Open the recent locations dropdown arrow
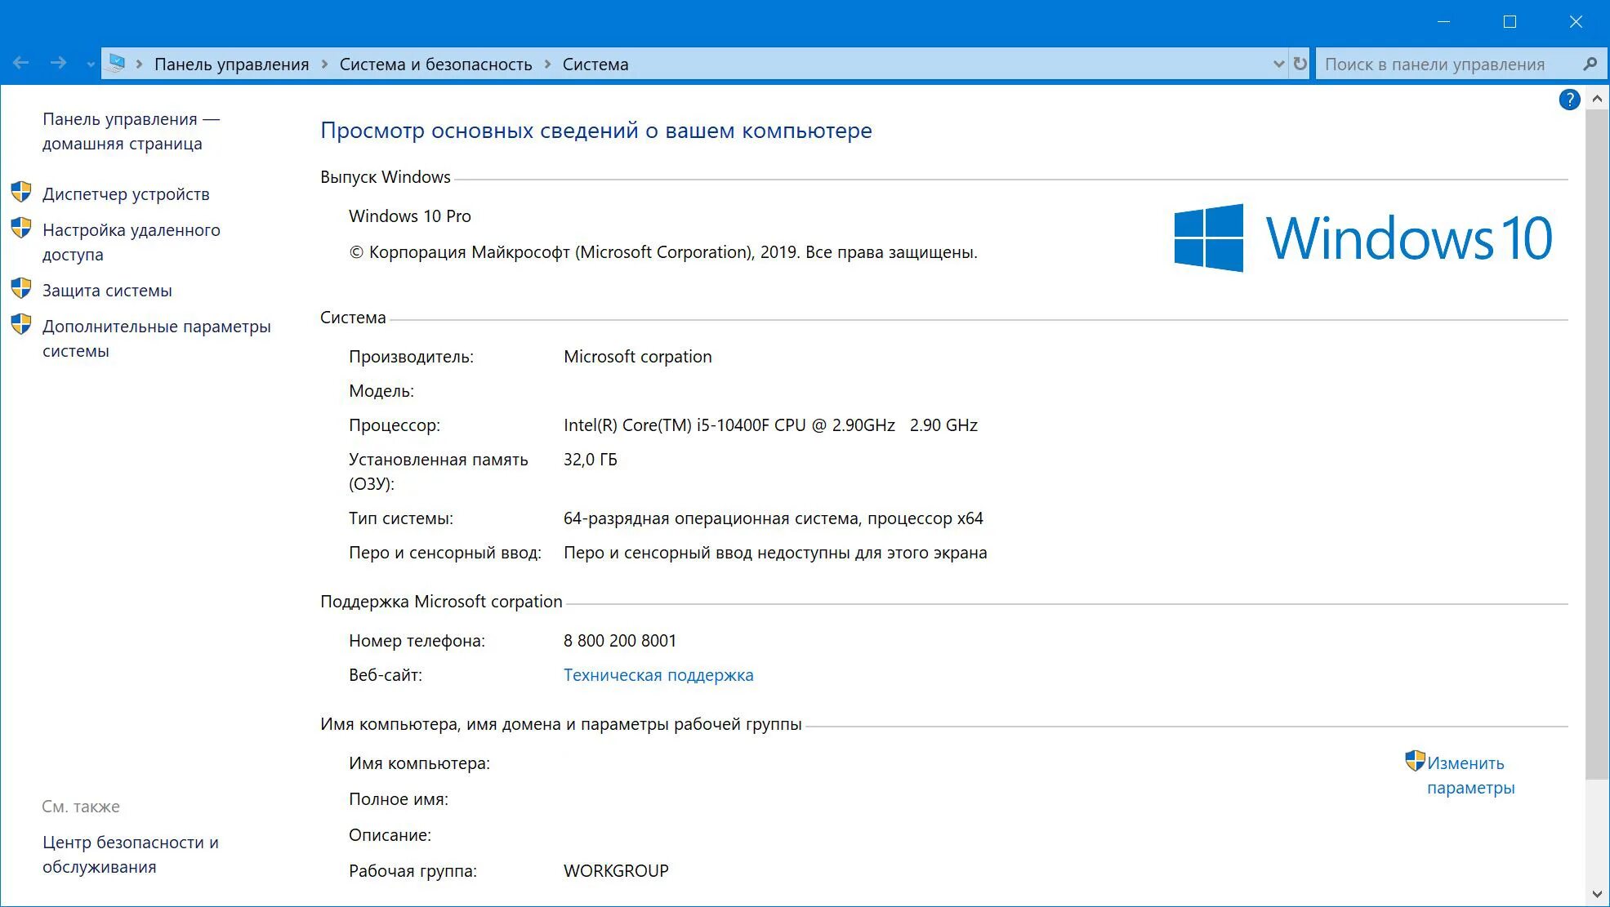The image size is (1610, 907). tap(90, 64)
